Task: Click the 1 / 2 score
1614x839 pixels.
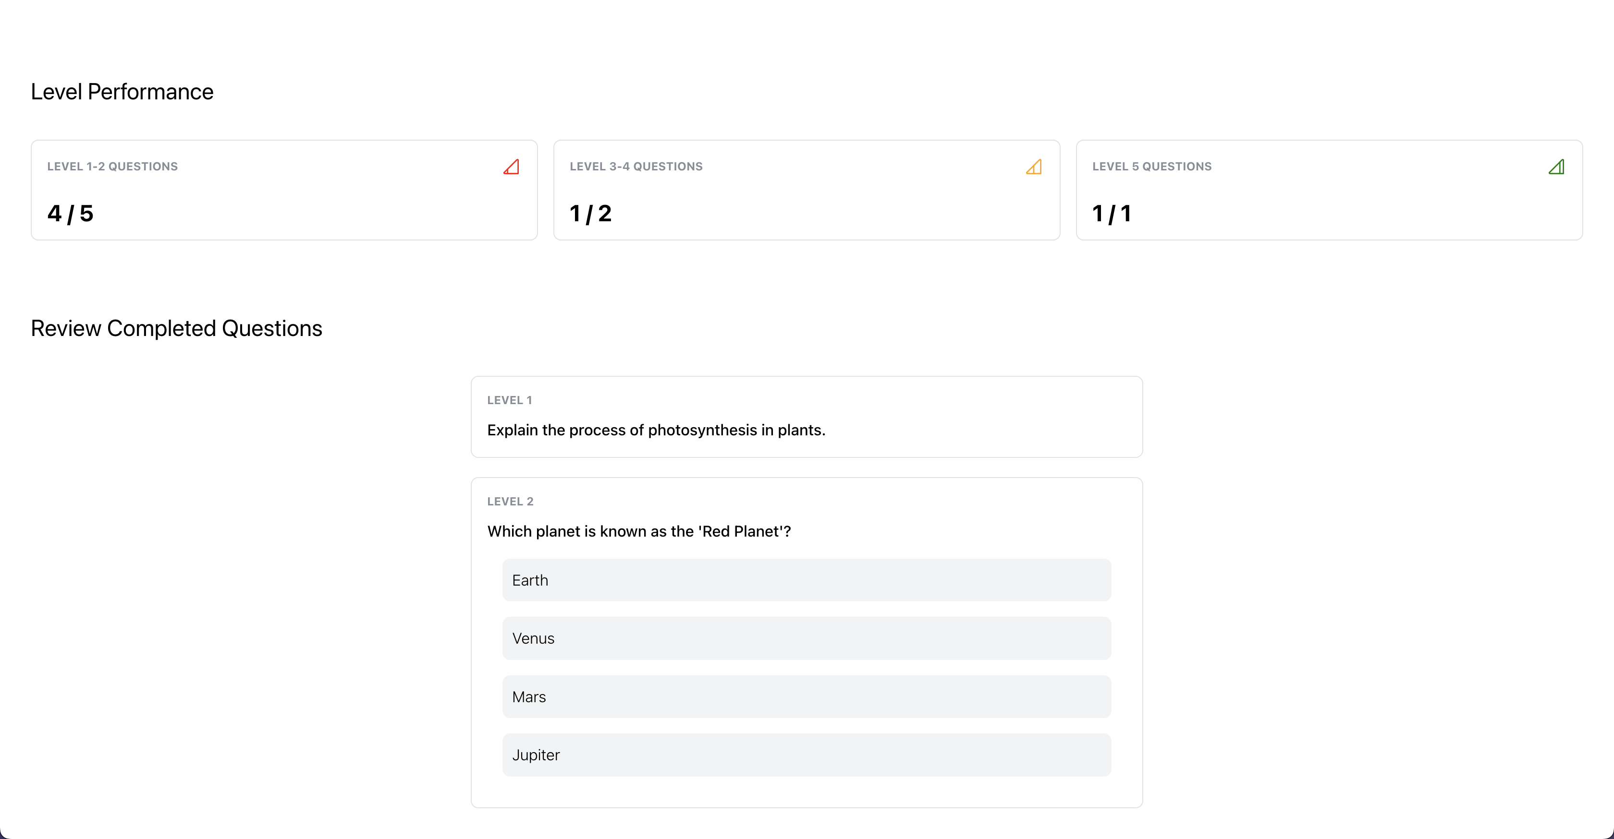Action: point(590,214)
